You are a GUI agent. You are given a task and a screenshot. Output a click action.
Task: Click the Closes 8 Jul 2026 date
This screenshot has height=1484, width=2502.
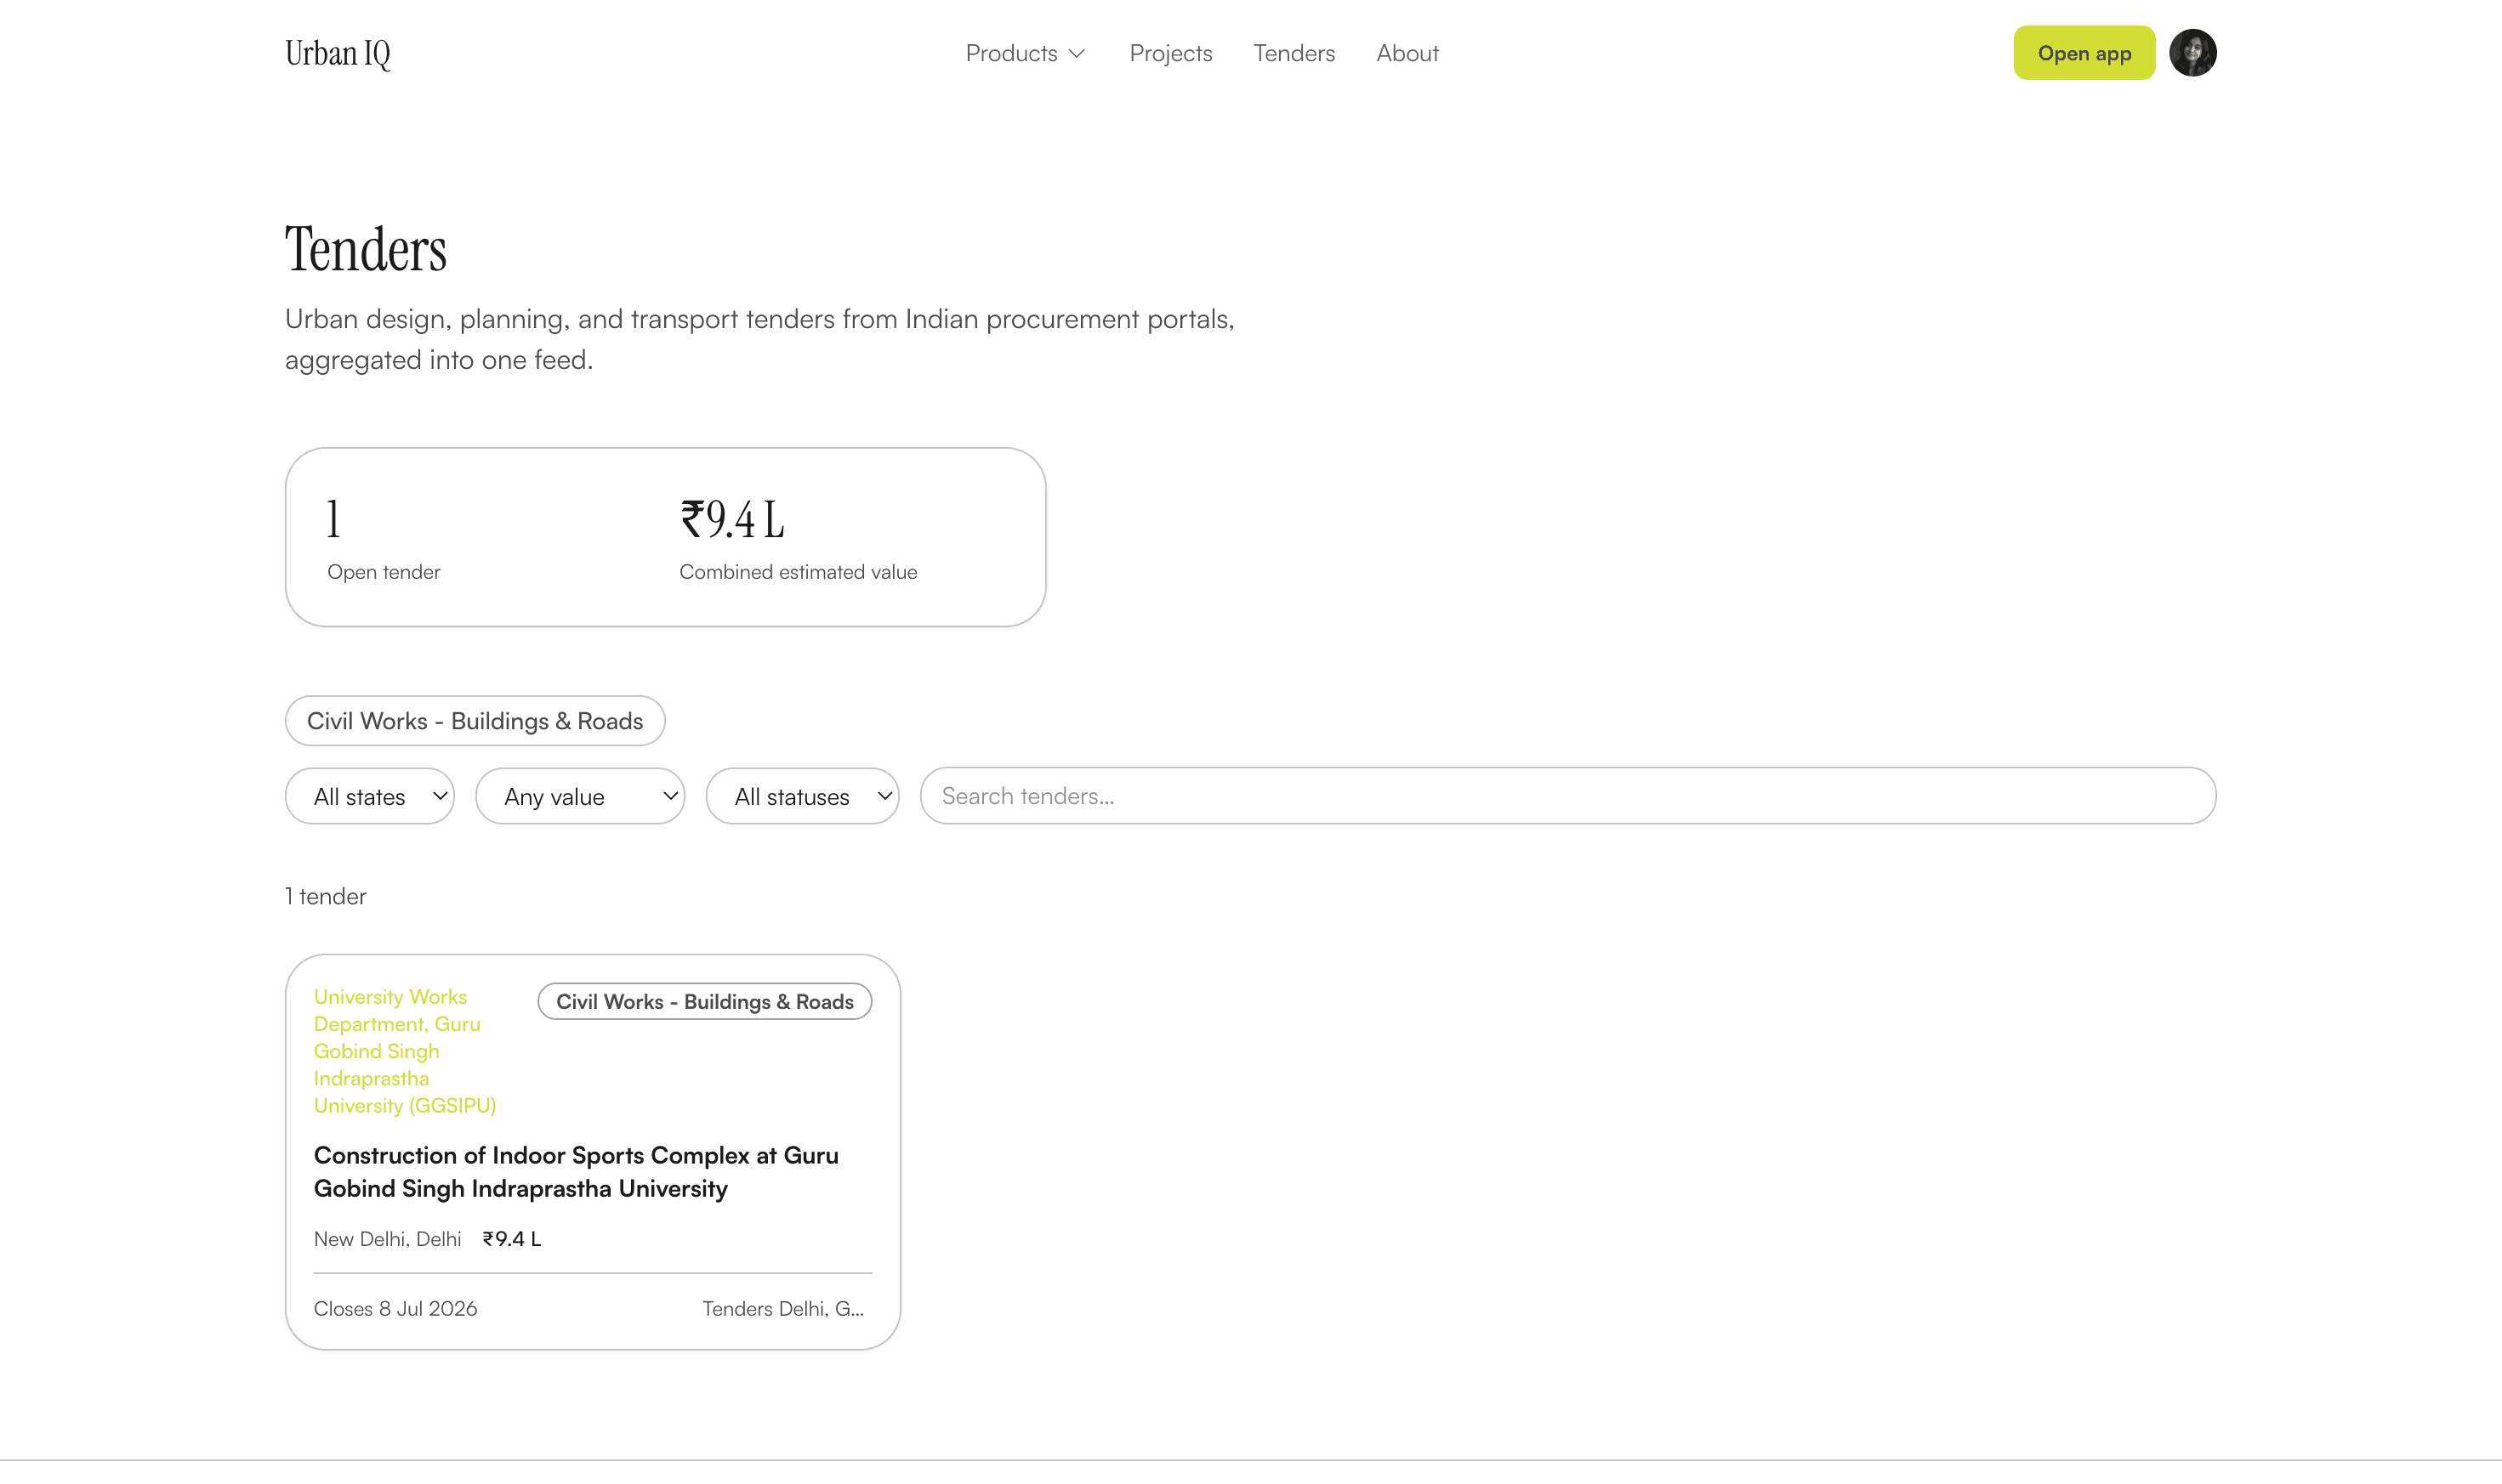tap(395, 1309)
